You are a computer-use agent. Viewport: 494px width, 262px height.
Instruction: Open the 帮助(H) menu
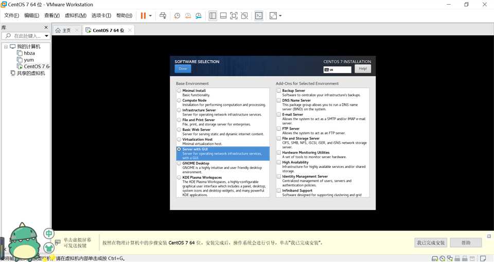(x=124, y=15)
